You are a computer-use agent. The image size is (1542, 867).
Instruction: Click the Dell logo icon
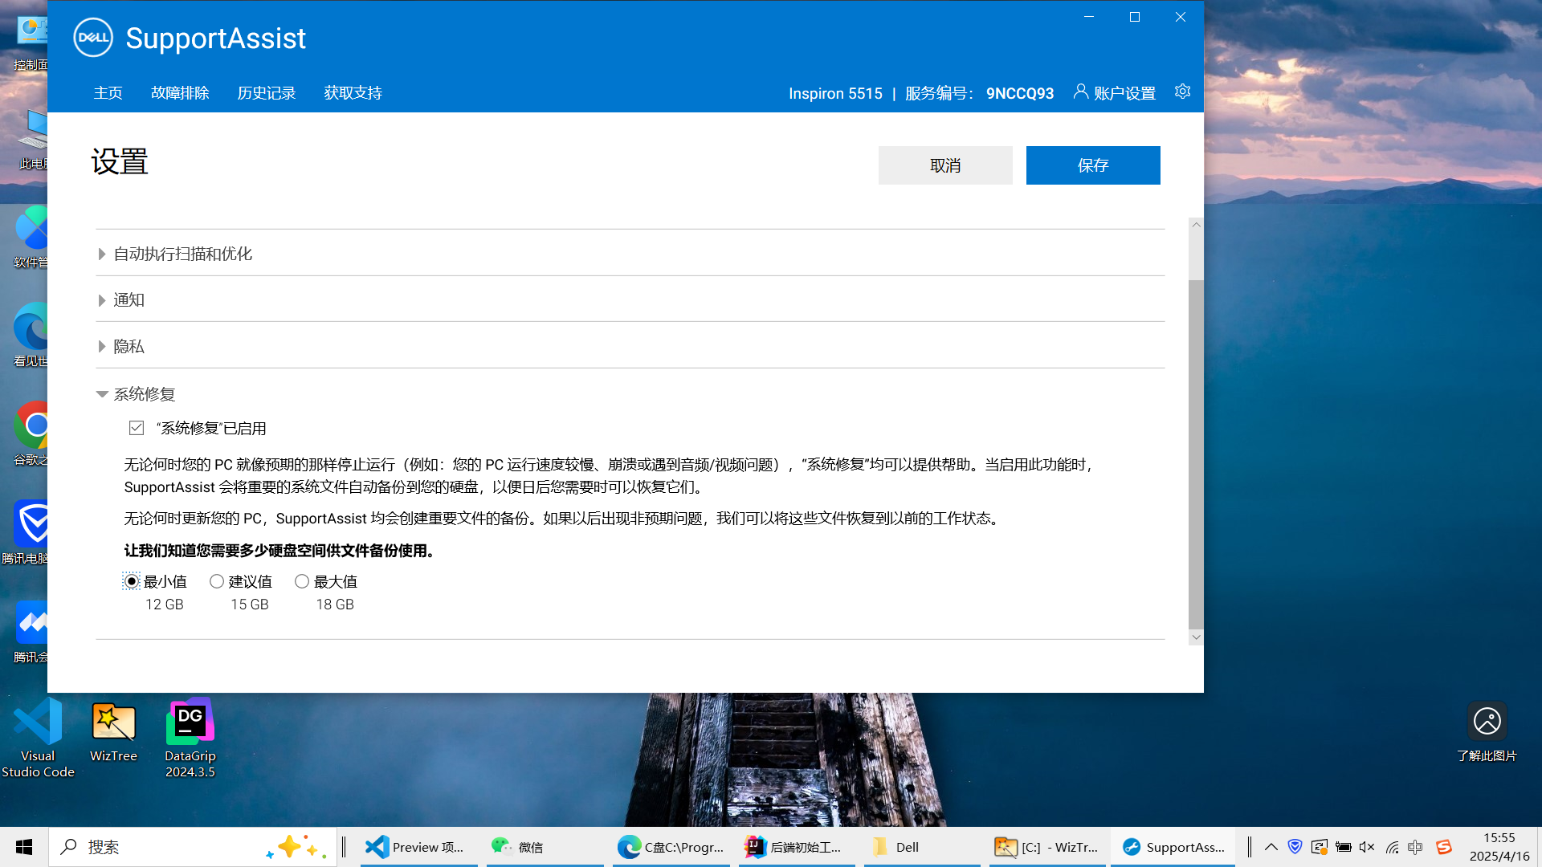[93, 38]
